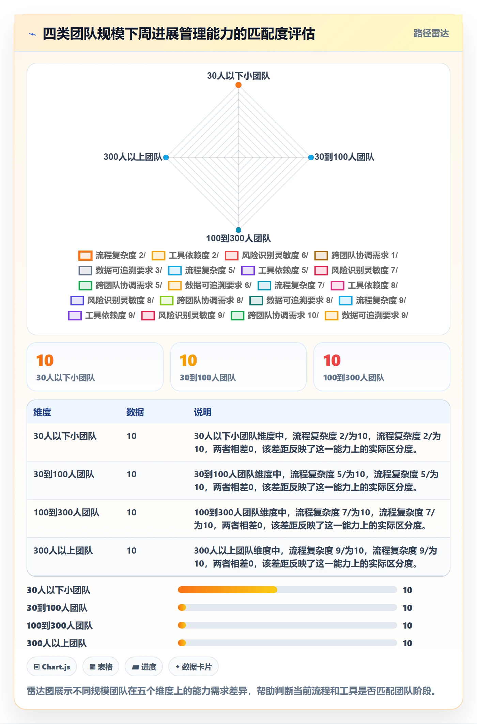Viewport: 477px width, 724px height.
Task: Toggle legend item 流程复杂度 5/
Action: 201,270
